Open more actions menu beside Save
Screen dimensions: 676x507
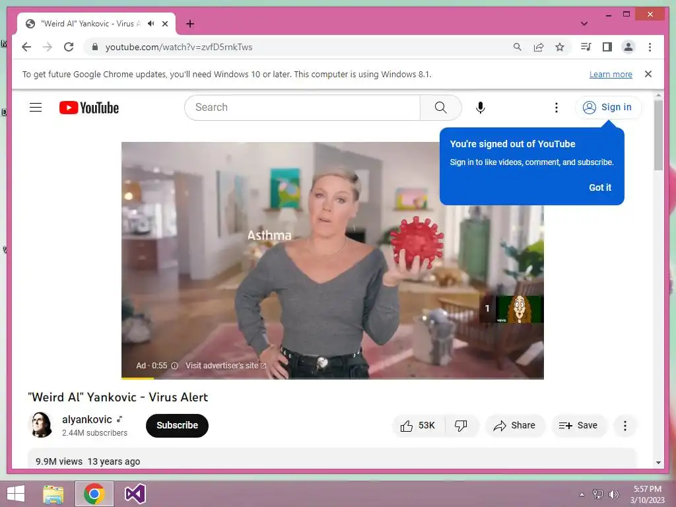click(x=625, y=426)
